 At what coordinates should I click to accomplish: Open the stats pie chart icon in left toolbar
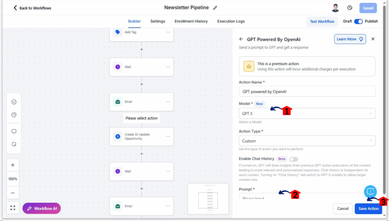click(14, 115)
